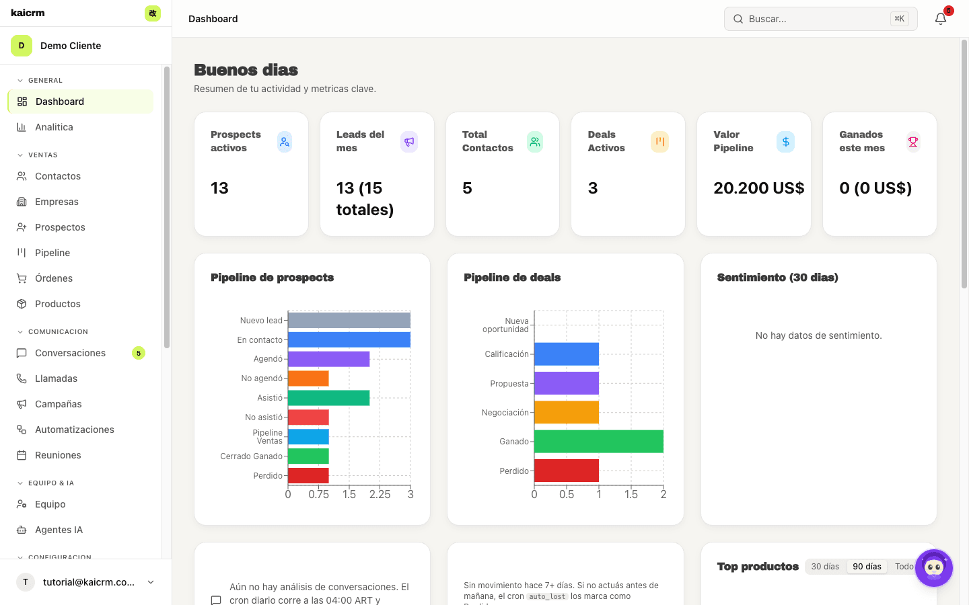
Task: Click the Leads del mes megaphone icon
Action: (x=409, y=142)
